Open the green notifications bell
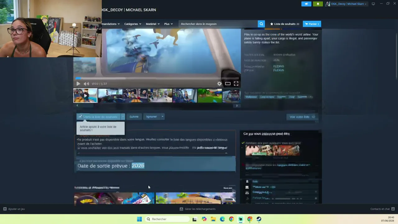The image size is (398, 224). click(x=318, y=4)
